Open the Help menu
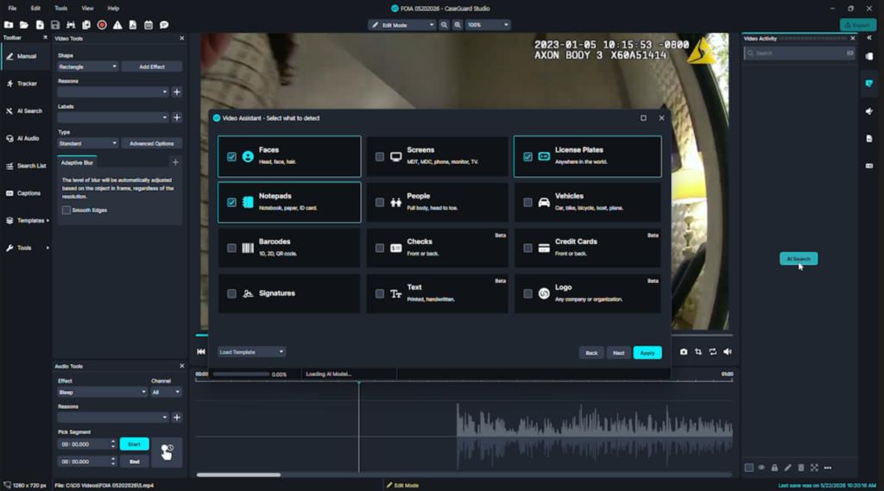This screenshot has width=884, height=491. [x=113, y=9]
